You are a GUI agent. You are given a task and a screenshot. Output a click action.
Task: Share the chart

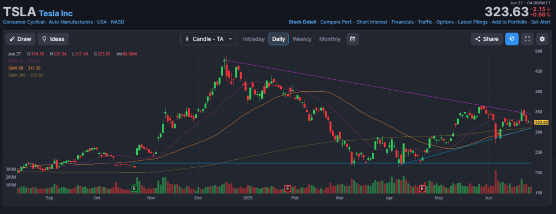[487, 39]
